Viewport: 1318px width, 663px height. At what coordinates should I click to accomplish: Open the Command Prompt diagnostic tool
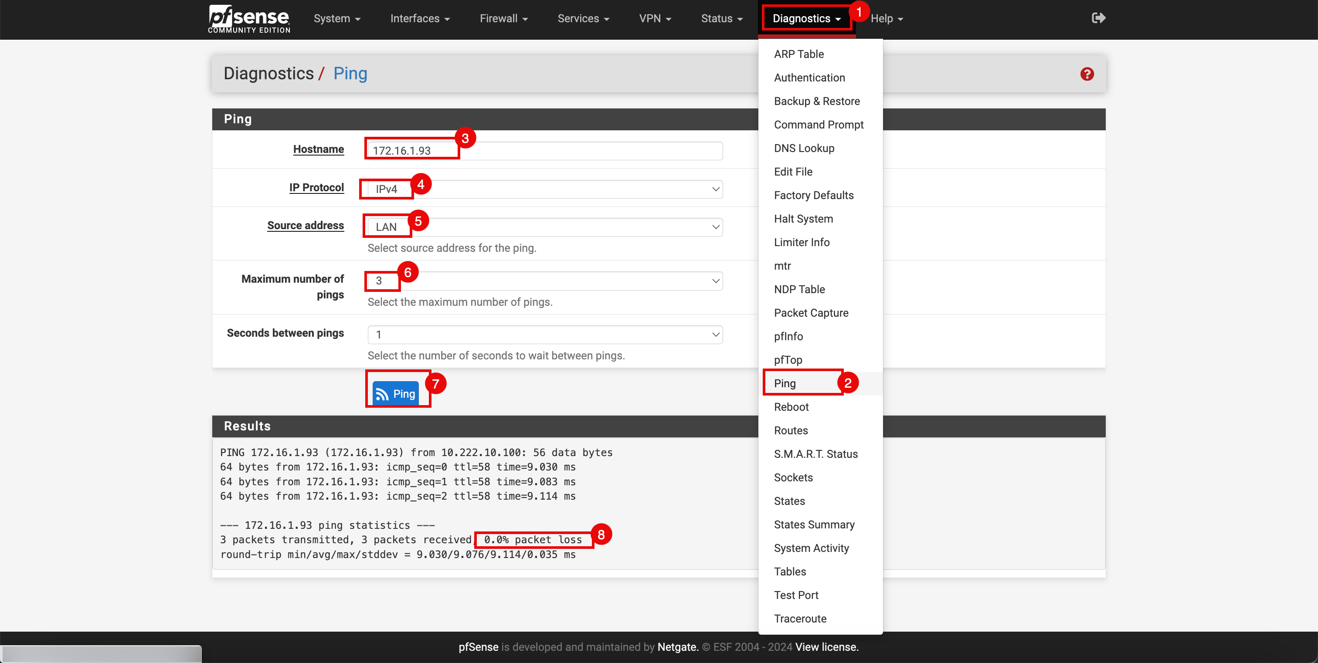pos(820,123)
